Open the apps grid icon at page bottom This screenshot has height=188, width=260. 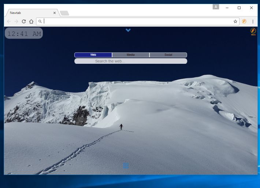pyautogui.click(x=126, y=166)
